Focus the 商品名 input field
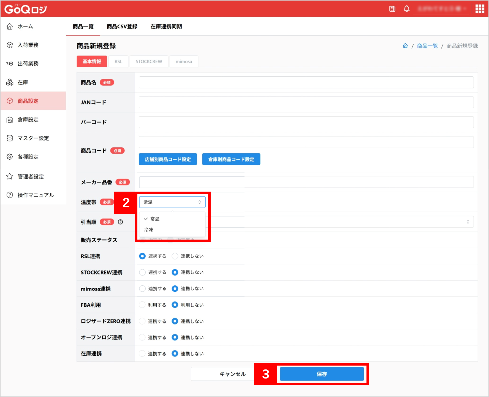 (306, 82)
